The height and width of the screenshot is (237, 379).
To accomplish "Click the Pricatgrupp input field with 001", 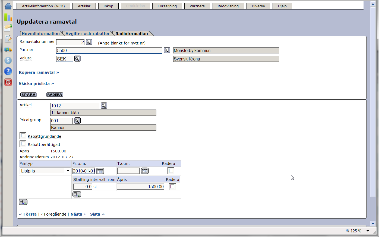I will click(62, 121).
